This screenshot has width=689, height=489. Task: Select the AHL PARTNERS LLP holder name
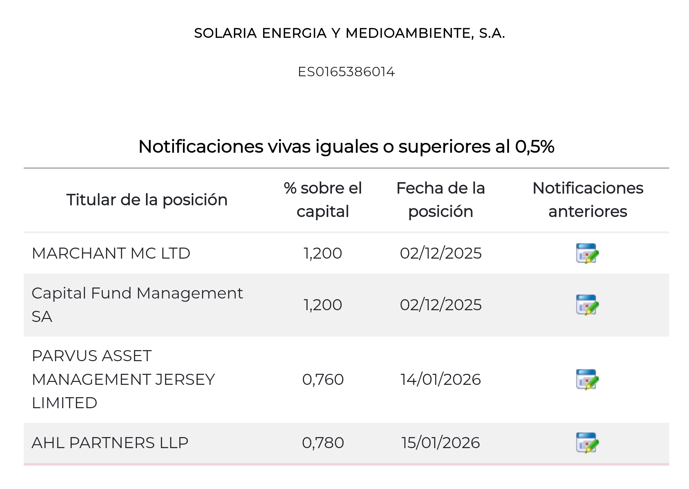pyautogui.click(x=110, y=443)
